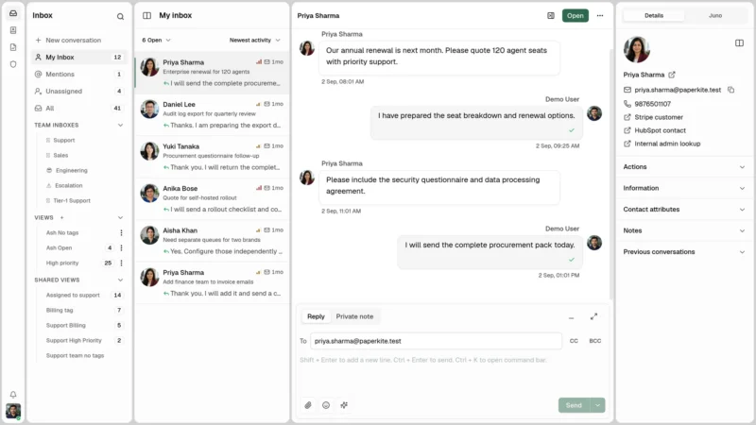Open the conversation three-dot menu
The height and width of the screenshot is (425, 756).
600,15
